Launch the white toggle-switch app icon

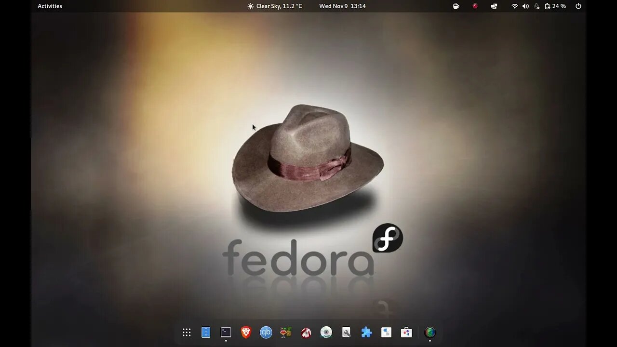tap(386, 332)
